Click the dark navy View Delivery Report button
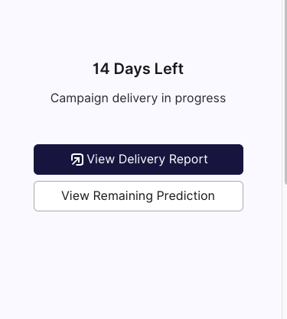Image resolution: width=287 pixels, height=319 pixels. click(x=139, y=159)
